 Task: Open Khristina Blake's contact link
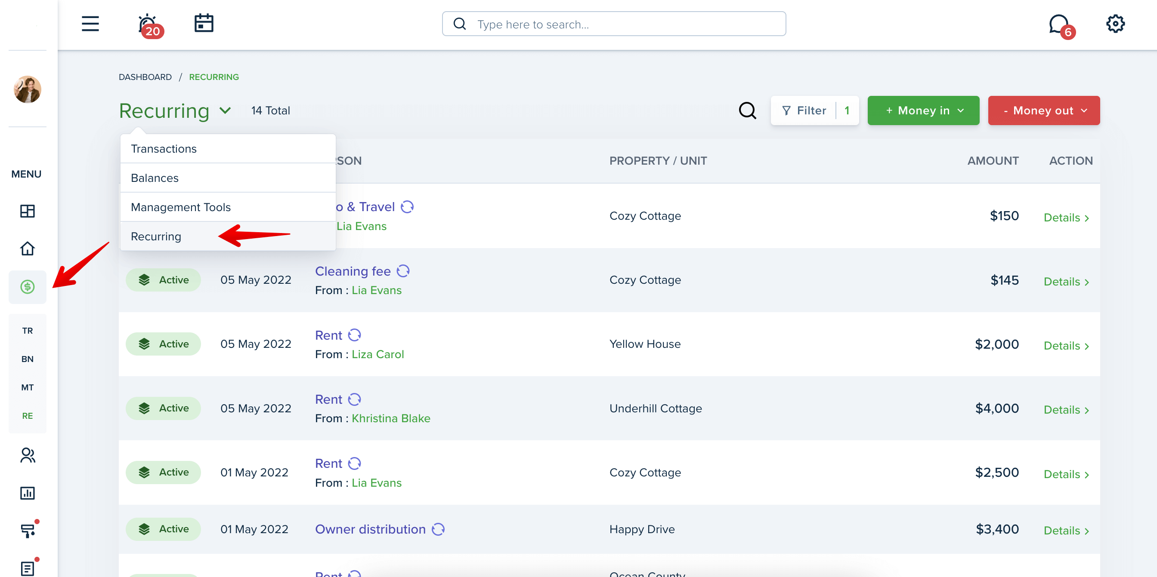pos(391,418)
